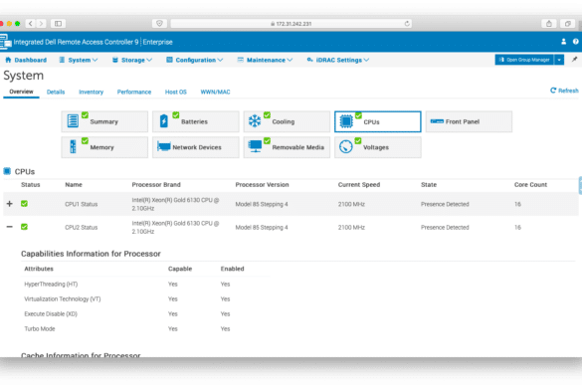Go to the Dashboard page

coord(26,60)
